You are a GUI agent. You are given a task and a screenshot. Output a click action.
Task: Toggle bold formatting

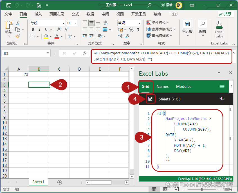[x=33, y=29]
